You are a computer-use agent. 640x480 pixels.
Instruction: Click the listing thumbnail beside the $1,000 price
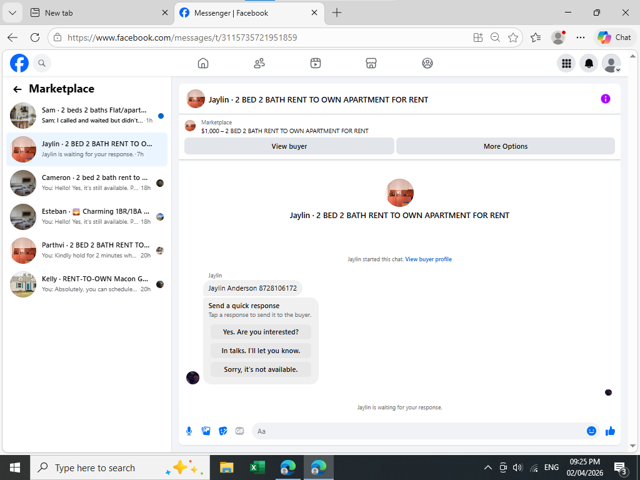tap(190, 126)
